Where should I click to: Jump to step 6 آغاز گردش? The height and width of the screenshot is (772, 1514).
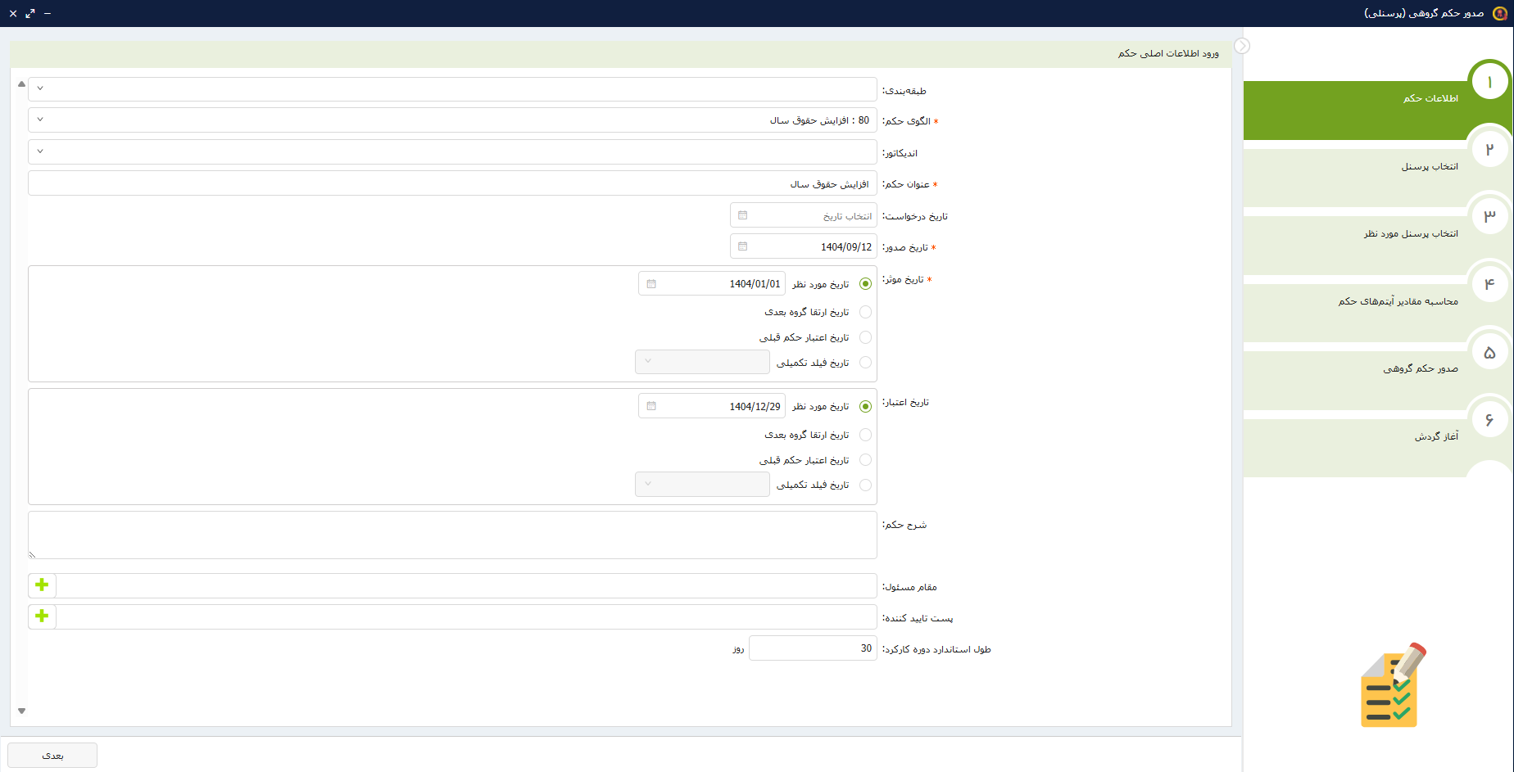click(1435, 437)
